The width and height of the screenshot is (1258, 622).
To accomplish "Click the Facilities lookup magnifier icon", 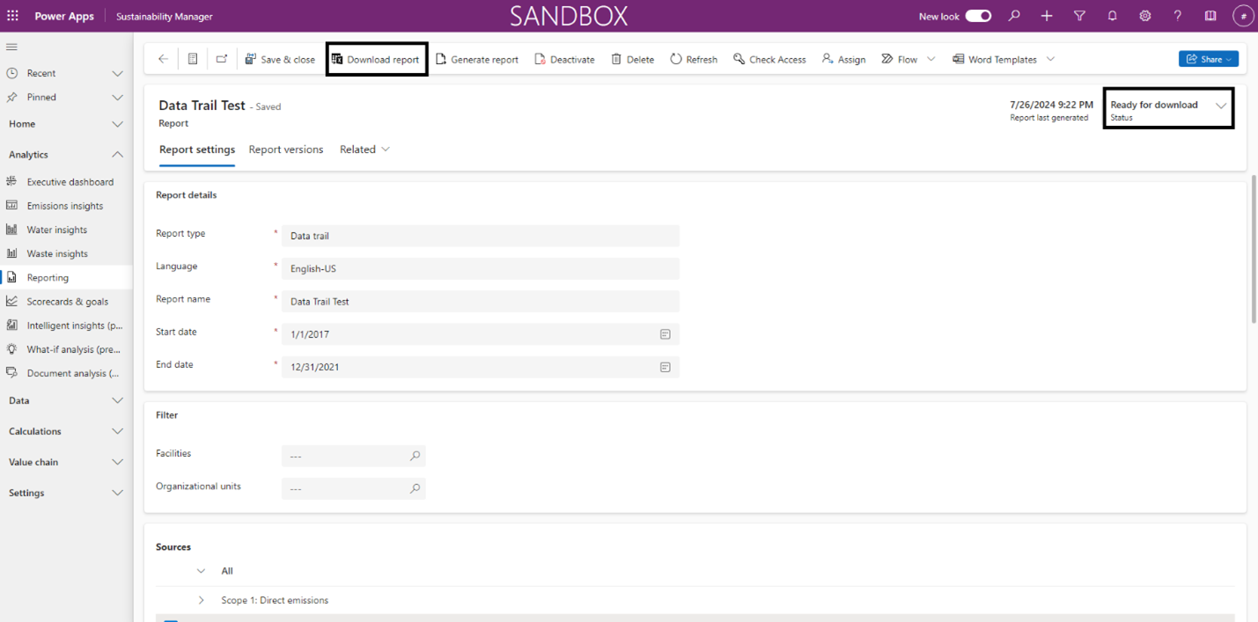I will (x=414, y=456).
